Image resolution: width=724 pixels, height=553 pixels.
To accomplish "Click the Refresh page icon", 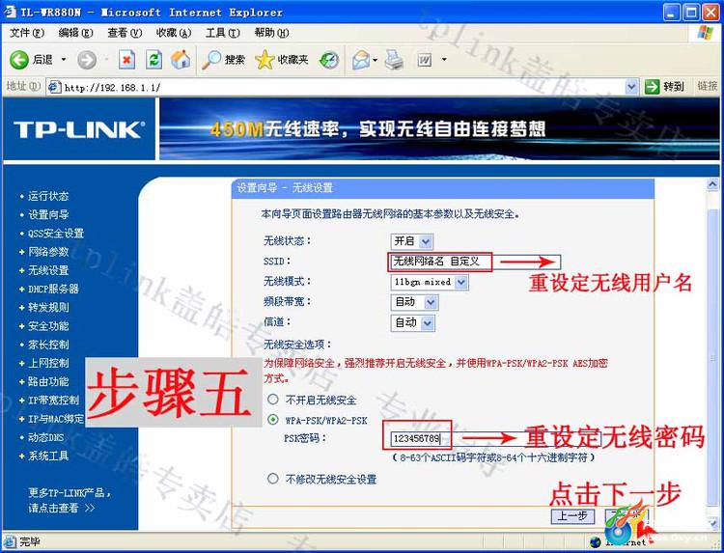I will tap(153, 60).
